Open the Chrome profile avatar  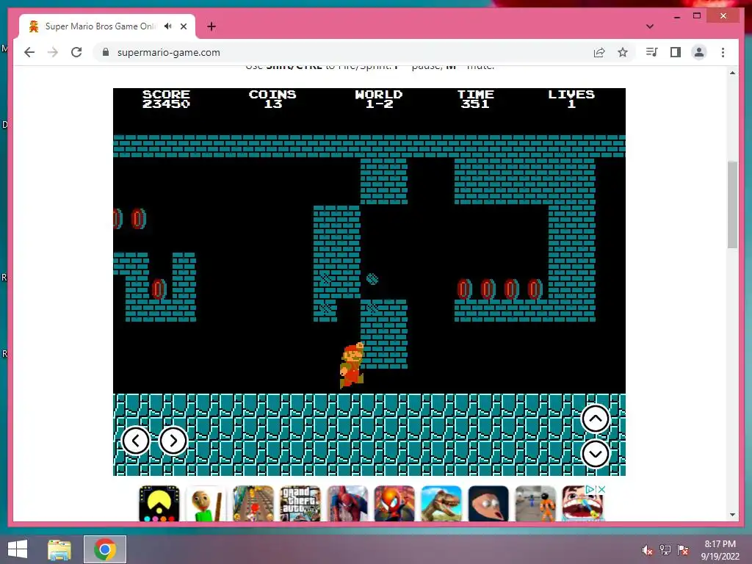(699, 52)
